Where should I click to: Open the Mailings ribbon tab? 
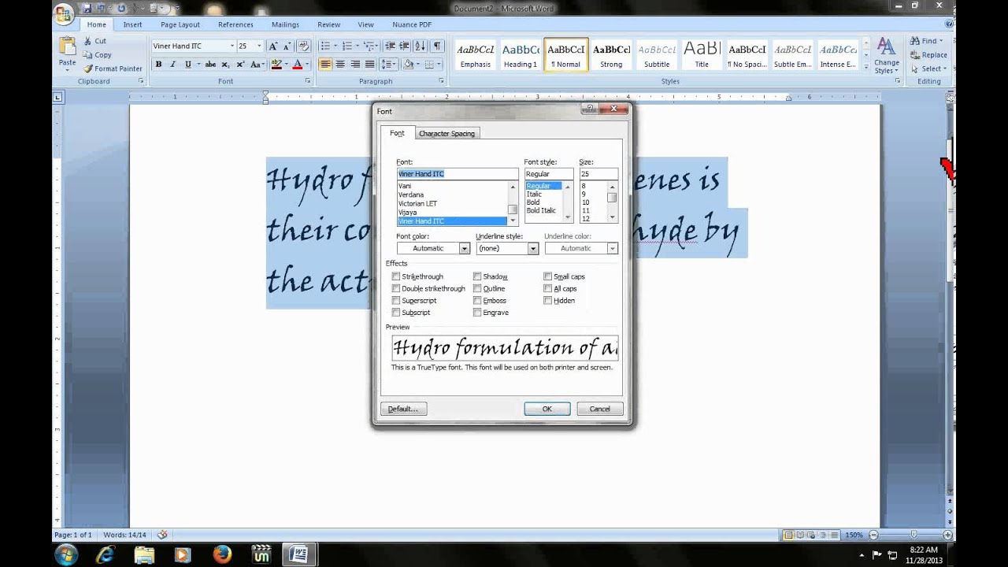click(285, 24)
